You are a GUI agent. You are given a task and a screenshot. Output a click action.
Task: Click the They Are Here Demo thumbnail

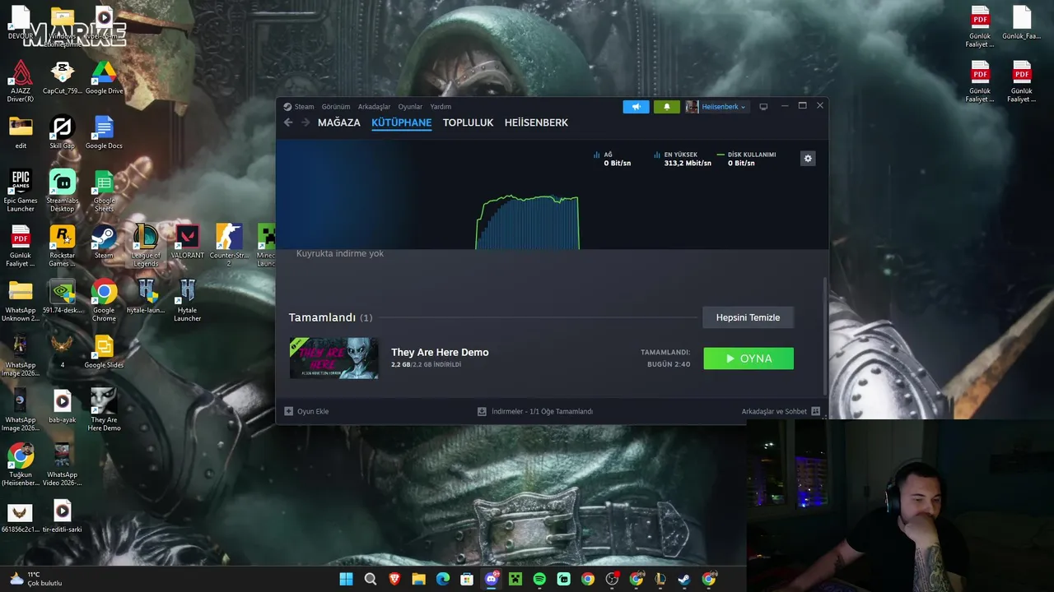point(334,358)
